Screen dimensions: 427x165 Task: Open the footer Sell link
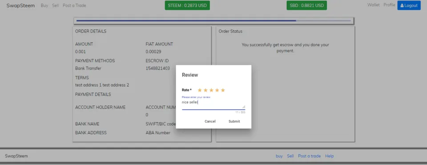point(290,156)
